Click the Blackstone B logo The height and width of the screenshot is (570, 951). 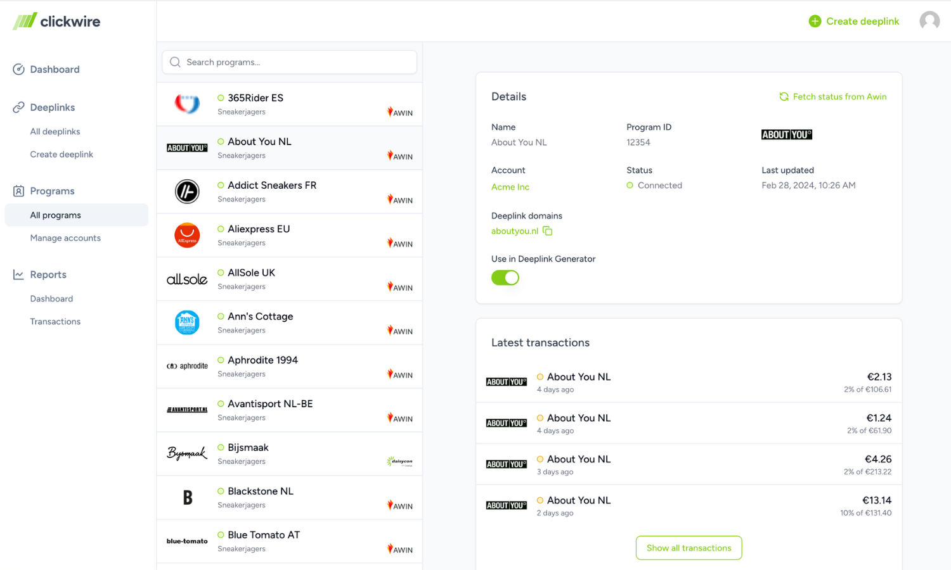(188, 498)
